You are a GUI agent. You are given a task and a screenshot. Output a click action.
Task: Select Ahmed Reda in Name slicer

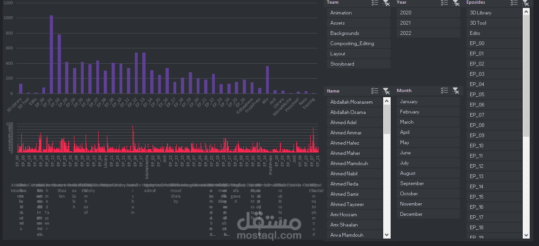coord(354,184)
